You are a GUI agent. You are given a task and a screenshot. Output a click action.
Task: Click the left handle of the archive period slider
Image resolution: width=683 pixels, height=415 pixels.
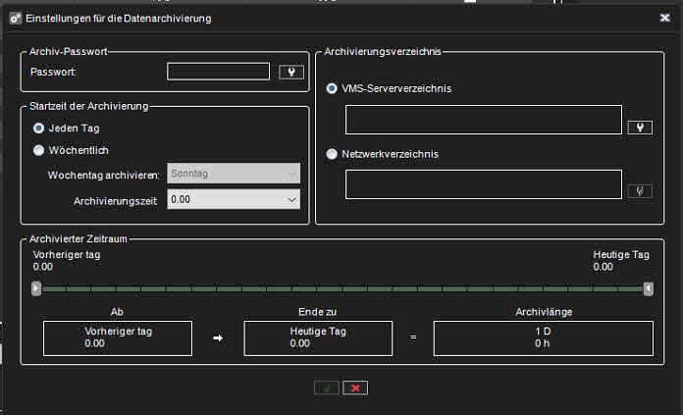pos(36,288)
